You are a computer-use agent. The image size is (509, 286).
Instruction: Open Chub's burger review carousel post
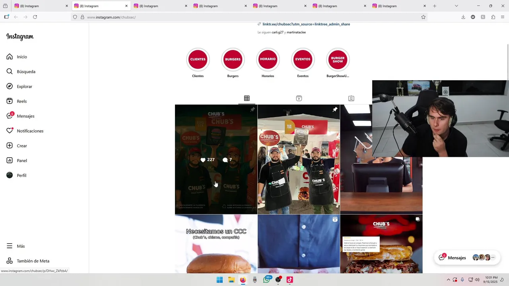[381, 244]
